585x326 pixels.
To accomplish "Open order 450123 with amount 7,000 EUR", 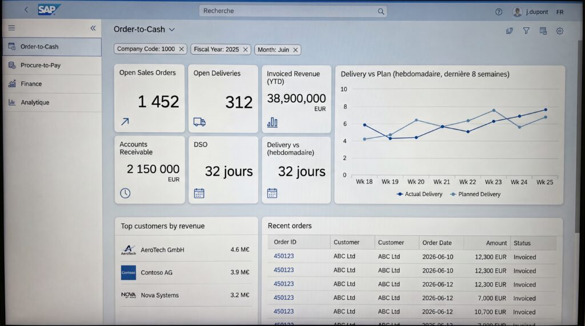I will coord(283,298).
